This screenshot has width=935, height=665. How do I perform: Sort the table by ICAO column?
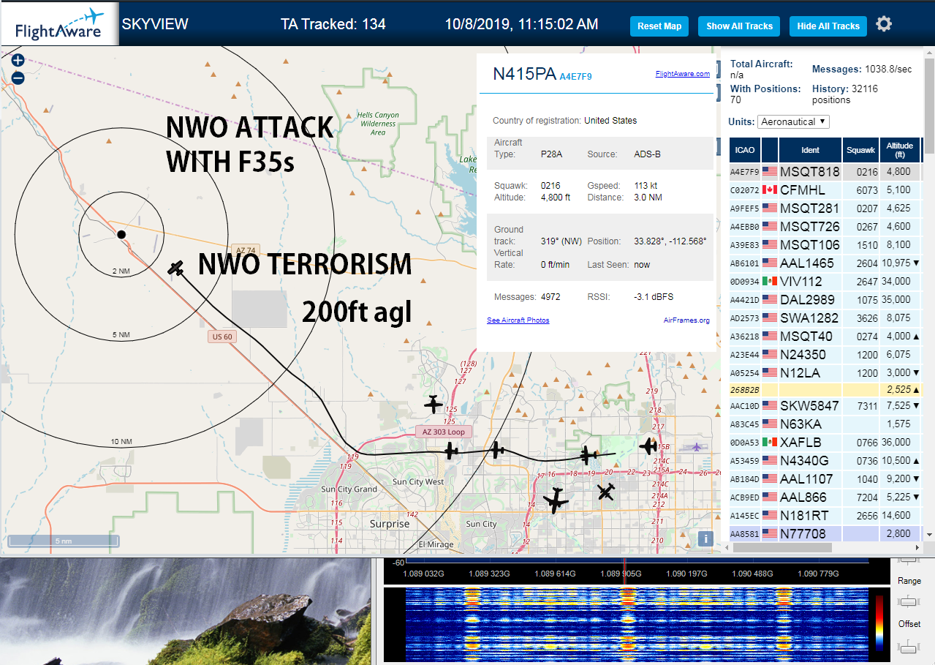pos(745,150)
